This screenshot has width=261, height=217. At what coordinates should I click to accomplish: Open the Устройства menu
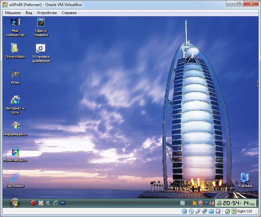coord(47,13)
